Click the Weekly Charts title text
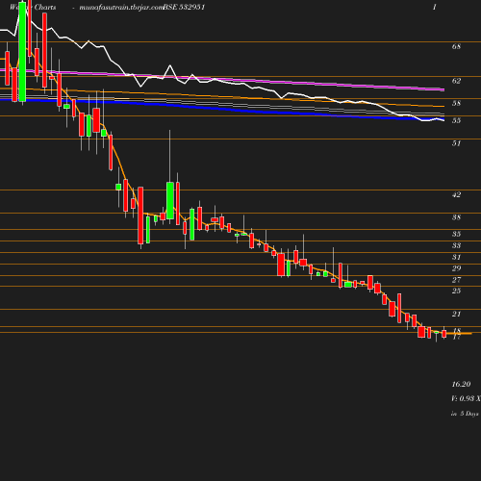Viewport: 481px width, 481px height. click(x=33, y=7)
